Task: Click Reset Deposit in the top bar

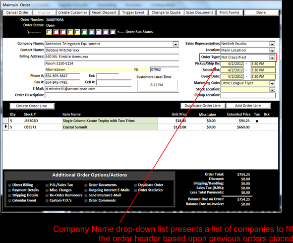Action: [x=104, y=12]
